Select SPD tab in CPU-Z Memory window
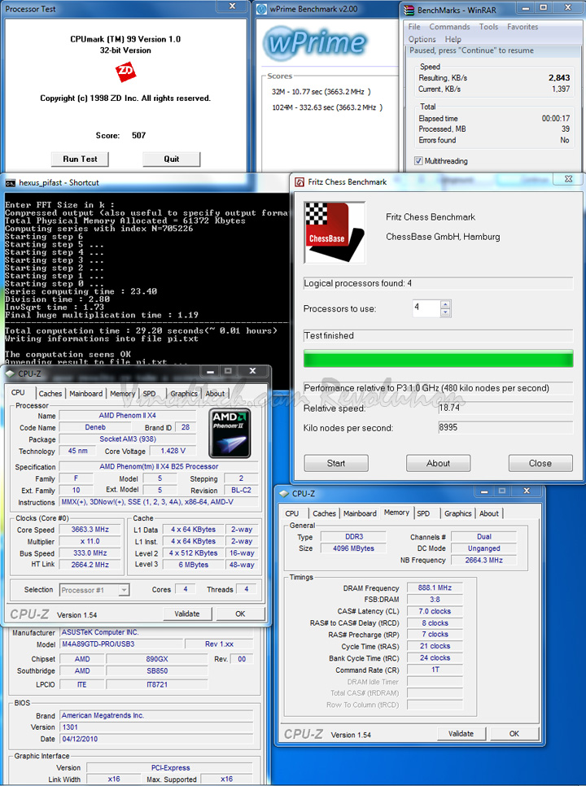586x786 pixels. point(423,513)
